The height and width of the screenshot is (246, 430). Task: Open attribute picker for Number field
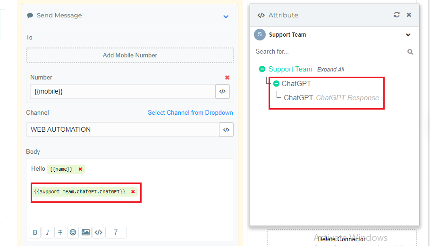222,92
